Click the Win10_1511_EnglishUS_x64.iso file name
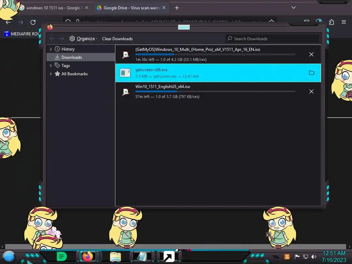The image size is (352, 264). [163, 87]
